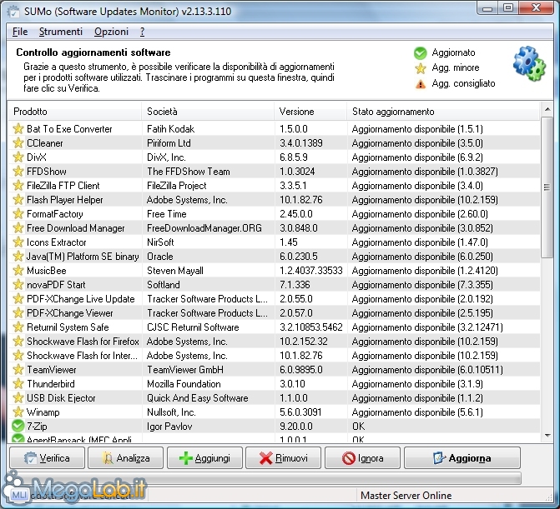Click version '1.2.4037.33533'
Image resolution: width=560 pixels, height=509 pixels.
coord(311,271)
